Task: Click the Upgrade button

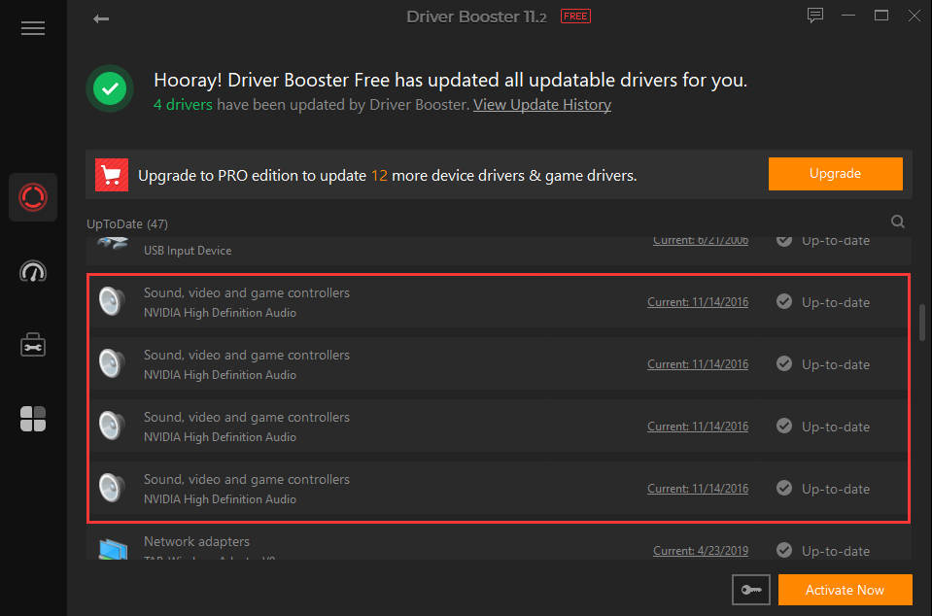Action: [835, 174]
